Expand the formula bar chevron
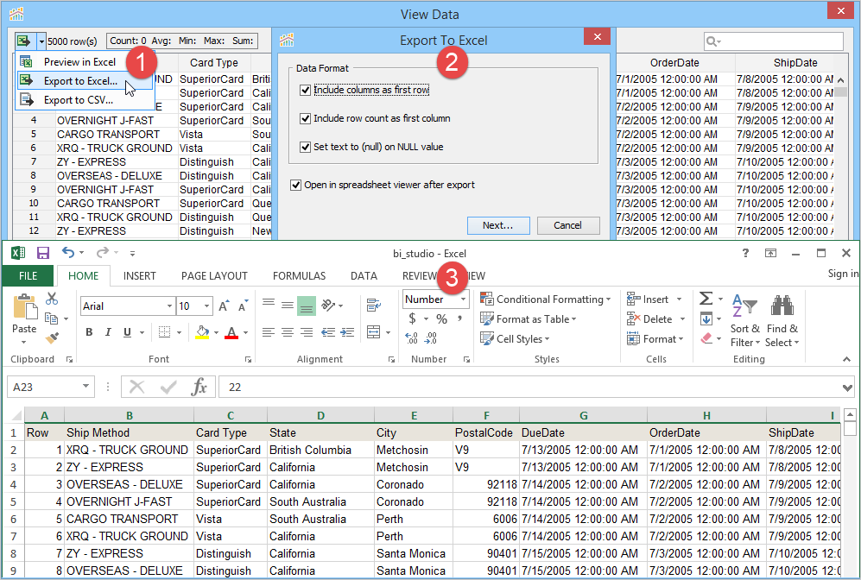Screen dimensions: 861x580 [847, 388]
